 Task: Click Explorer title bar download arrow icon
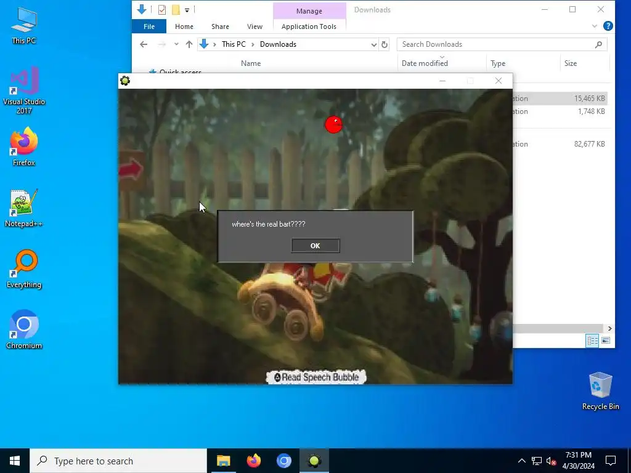click(x=142, y=9)
